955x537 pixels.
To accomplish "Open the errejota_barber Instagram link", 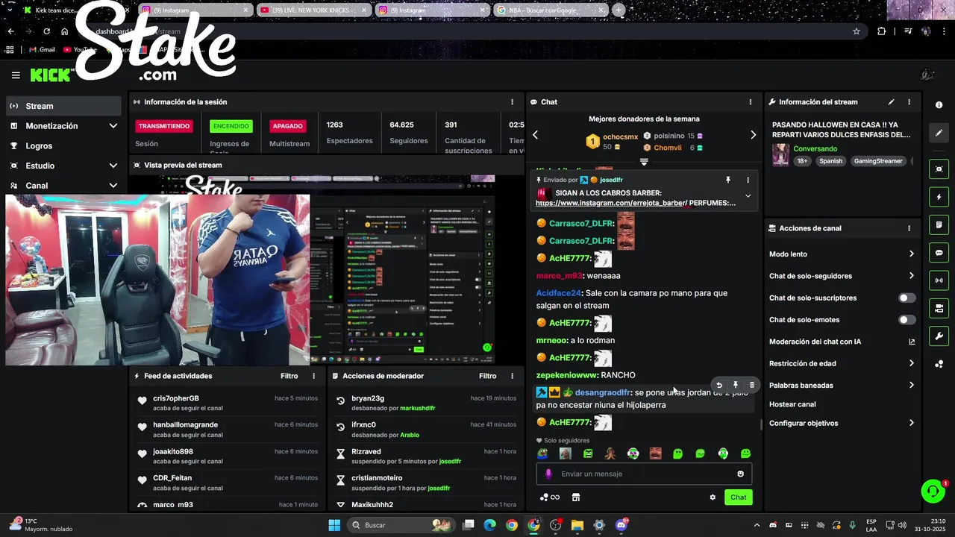I will click(x=610, y=203).
